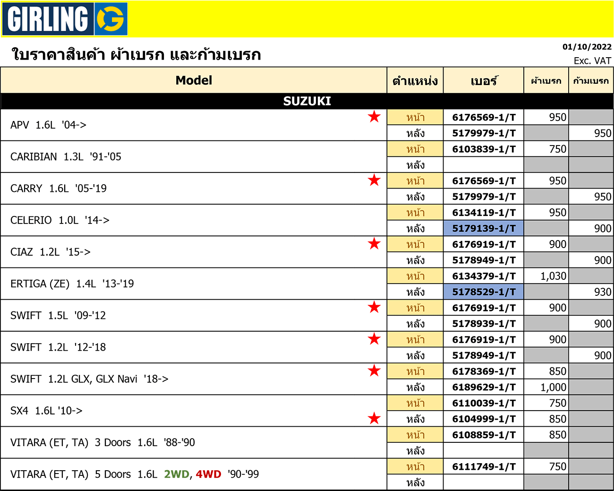The width and height of the screenshot is (614, 491).
Task: Click part number 6104999-1/T
Action: 484,419
